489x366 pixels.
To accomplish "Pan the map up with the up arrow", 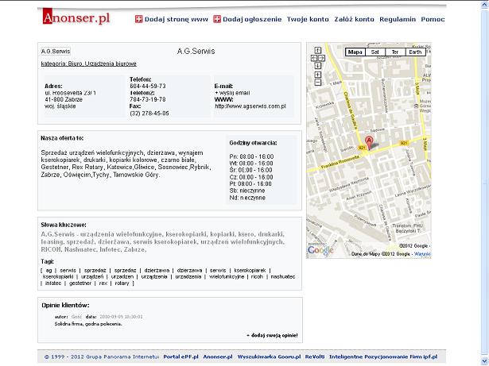I will click(x=318, y=50).
